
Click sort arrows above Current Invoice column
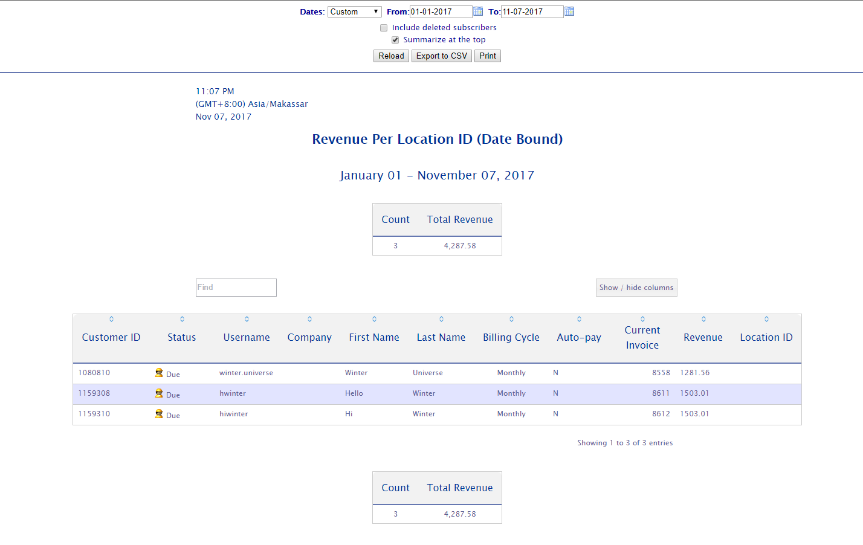[642, 319]
